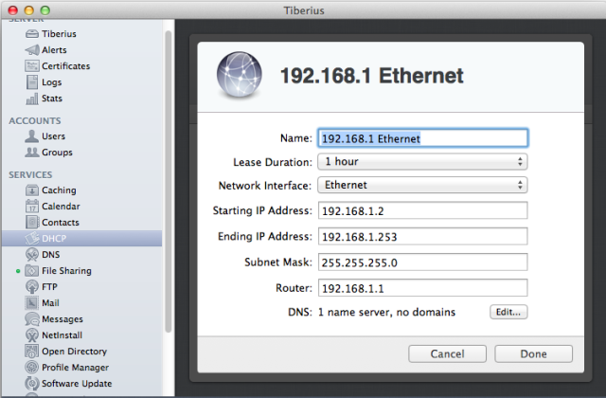
Task: Select Alerts in the sidebar
Action: tap(54, 50)
